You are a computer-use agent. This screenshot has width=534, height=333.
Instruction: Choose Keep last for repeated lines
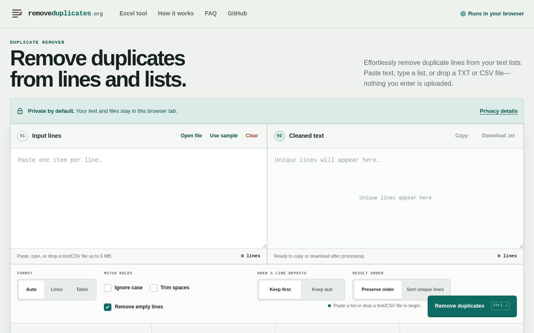click(322, 290)
